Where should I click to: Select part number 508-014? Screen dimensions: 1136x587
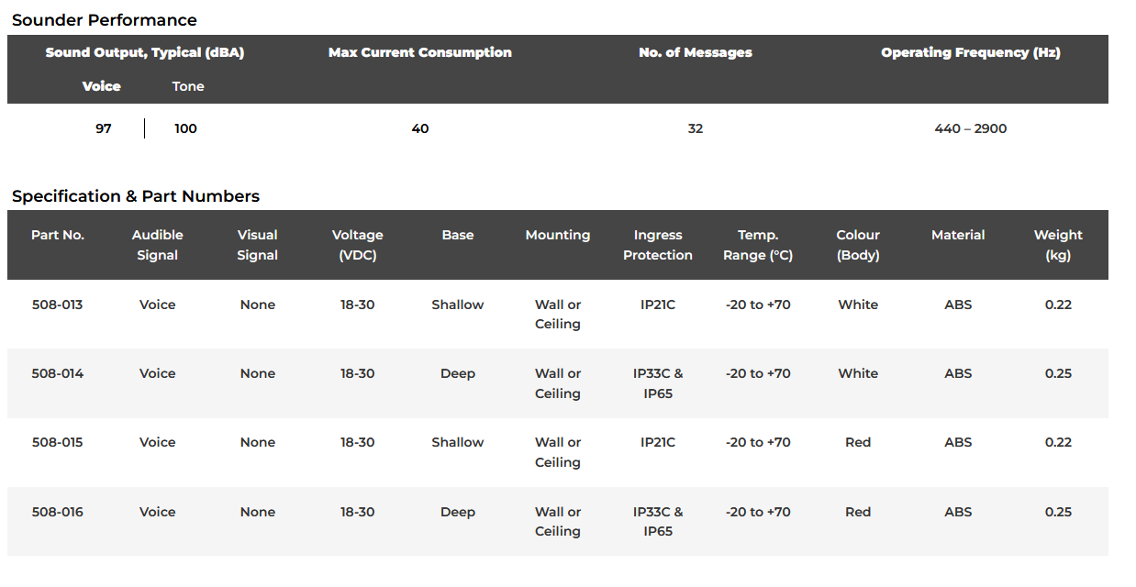tap(58, 373)
